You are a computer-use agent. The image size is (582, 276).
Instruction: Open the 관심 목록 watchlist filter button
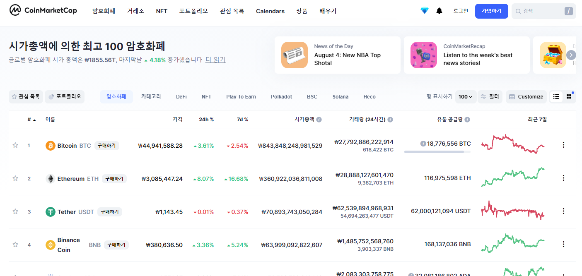[x=26, y=97]
